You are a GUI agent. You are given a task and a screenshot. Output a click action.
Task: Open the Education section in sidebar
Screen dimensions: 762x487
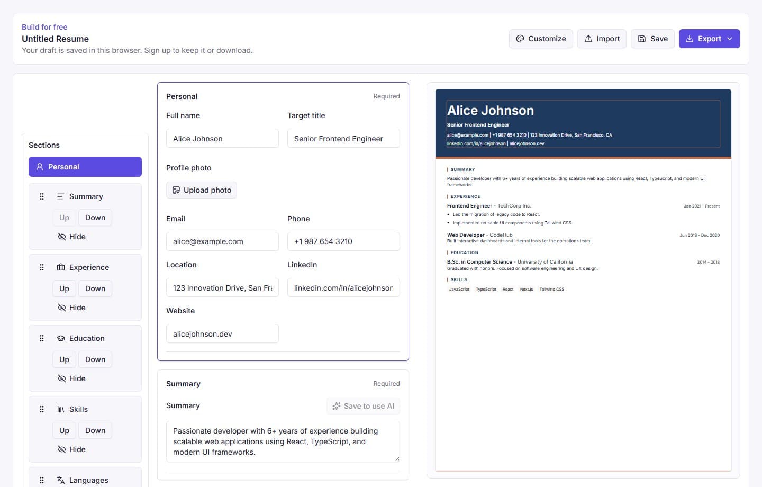tap(87, 338)
